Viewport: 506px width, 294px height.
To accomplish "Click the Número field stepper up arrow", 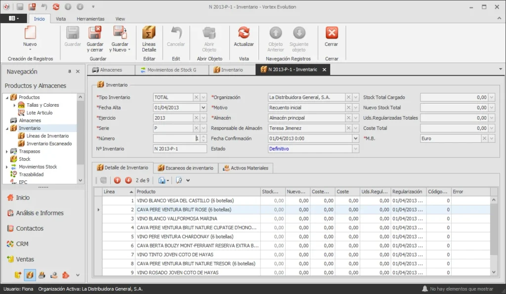I will coord(203,136).
